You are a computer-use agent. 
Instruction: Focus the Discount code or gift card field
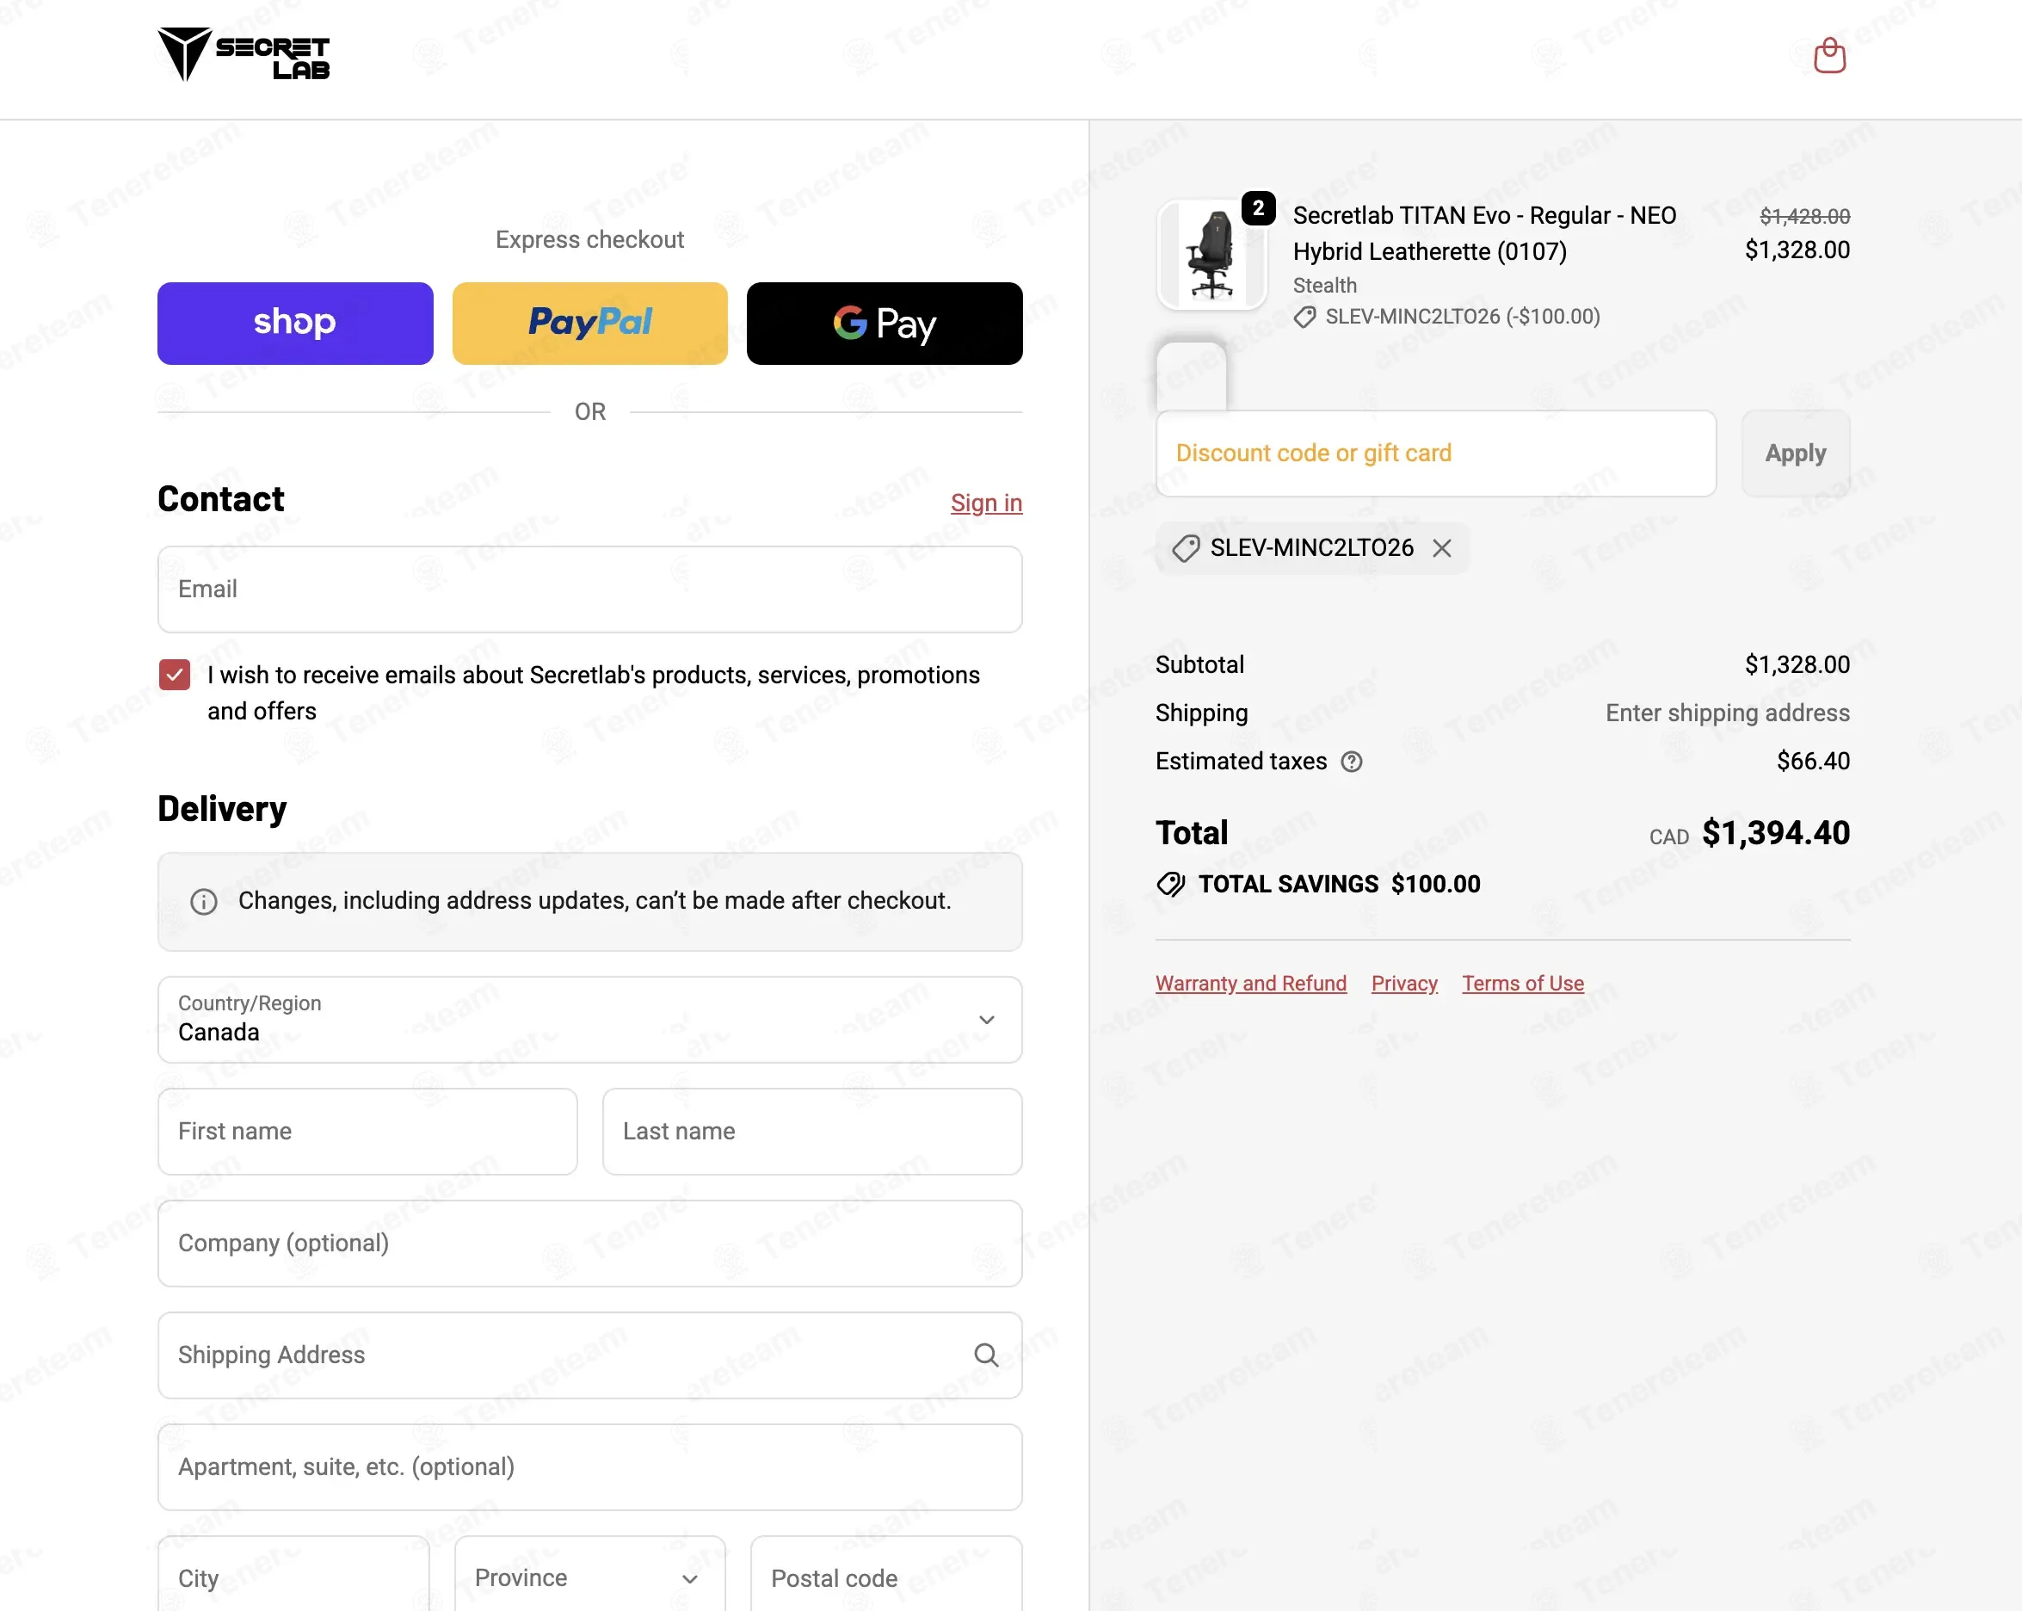coord(1436,454)
